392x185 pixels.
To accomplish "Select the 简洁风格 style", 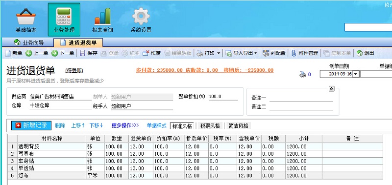I will (x=239, y=126).
